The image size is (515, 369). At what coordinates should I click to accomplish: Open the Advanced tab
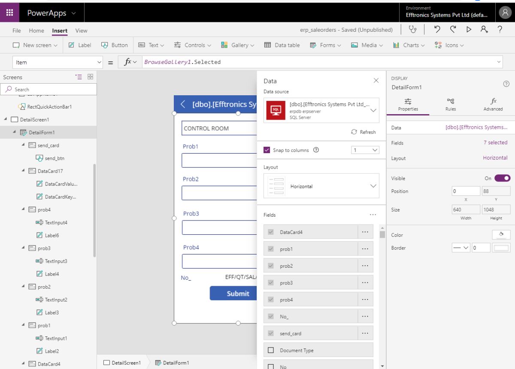point(493,104)
